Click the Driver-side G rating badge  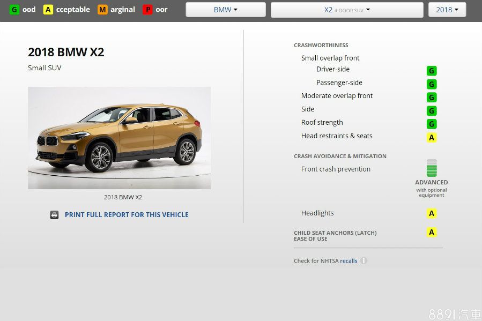tap(432, 71)
